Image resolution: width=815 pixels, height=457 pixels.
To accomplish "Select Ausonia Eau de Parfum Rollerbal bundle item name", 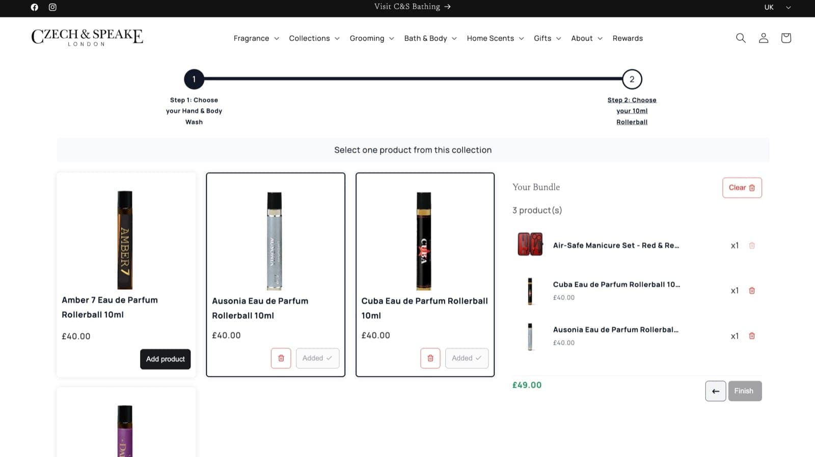I will coord(616,330).
